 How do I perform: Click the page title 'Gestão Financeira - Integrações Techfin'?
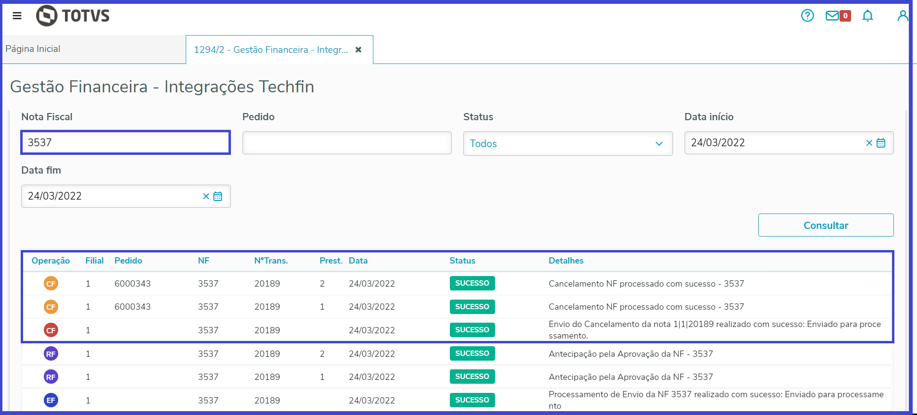pyautogui.click(x=162, y=87)
